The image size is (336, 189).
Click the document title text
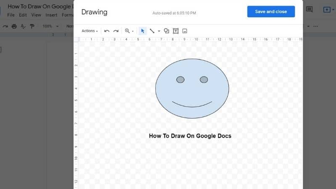[40, 6]
